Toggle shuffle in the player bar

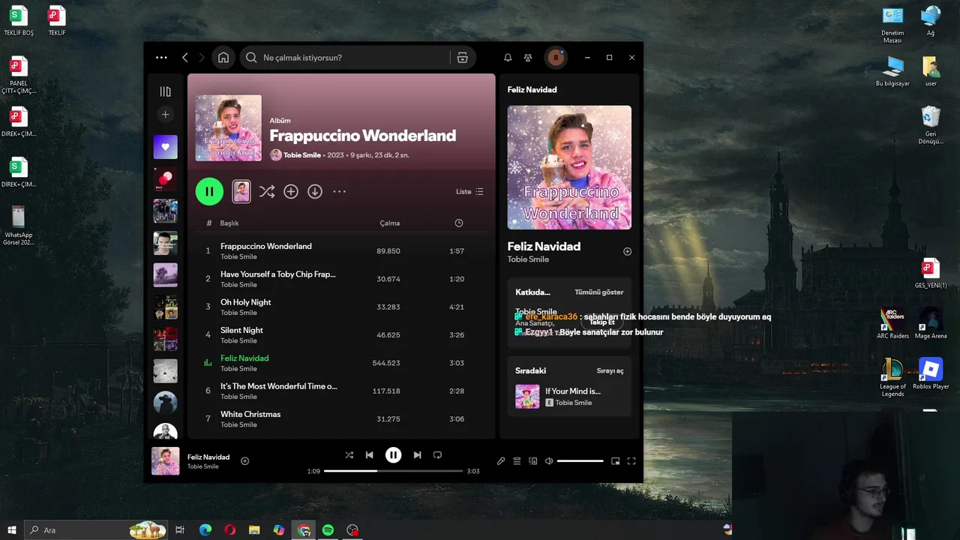[349, 454]
